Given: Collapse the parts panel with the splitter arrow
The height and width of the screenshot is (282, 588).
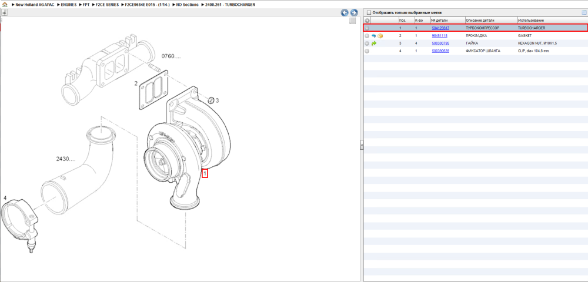Looking at the screenshot, I should pyautogui.click(x=362, y=145).
